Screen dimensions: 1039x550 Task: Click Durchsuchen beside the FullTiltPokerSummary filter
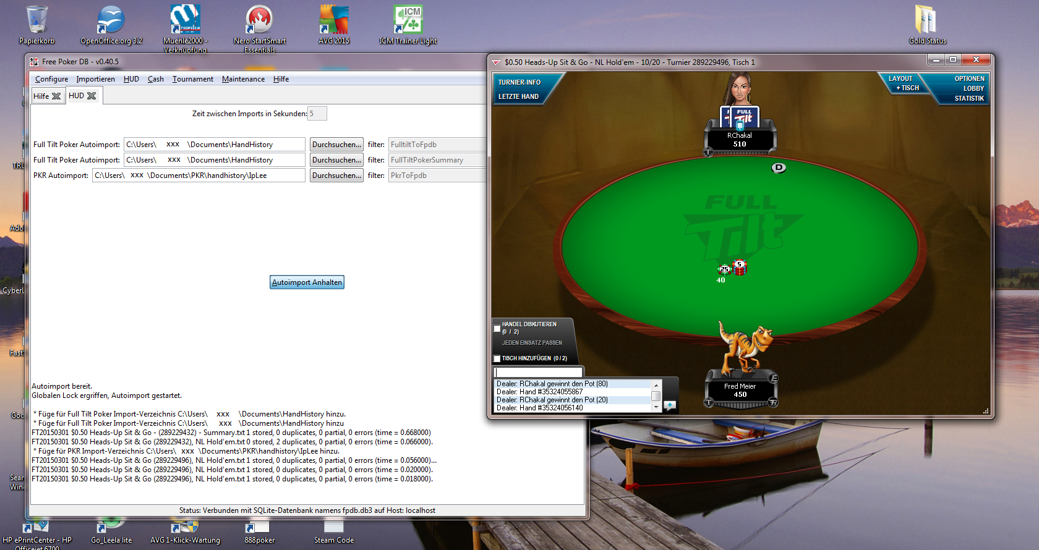(336, 160)
